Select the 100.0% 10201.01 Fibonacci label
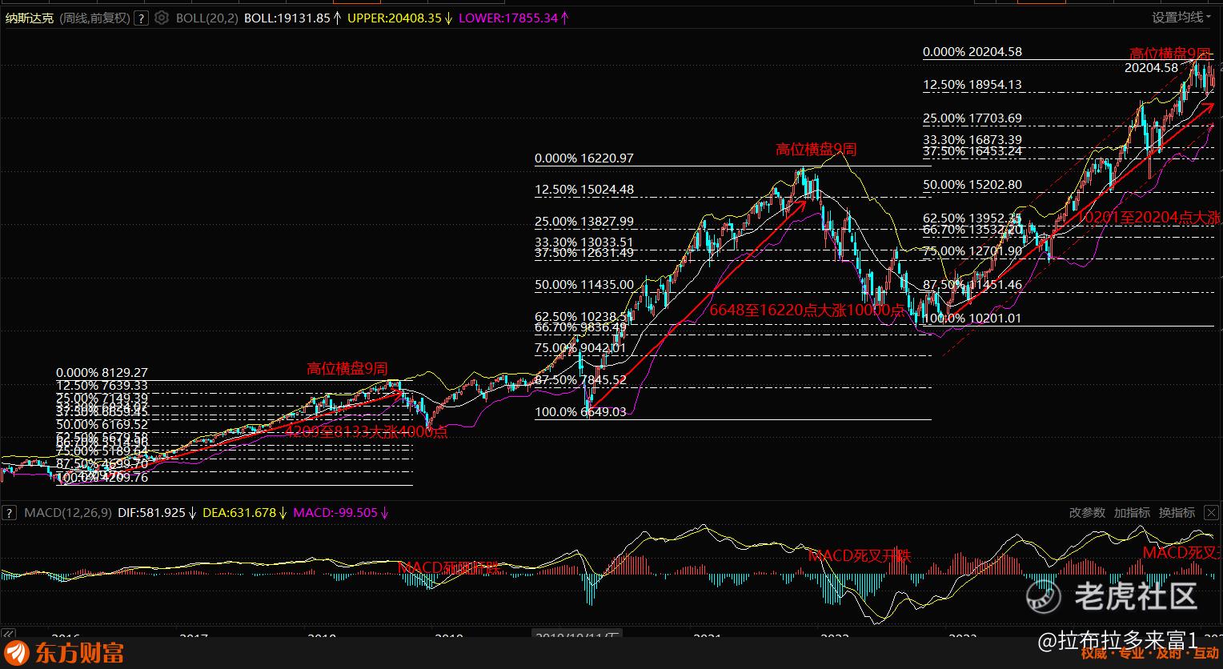 click(x=972, y=318)
